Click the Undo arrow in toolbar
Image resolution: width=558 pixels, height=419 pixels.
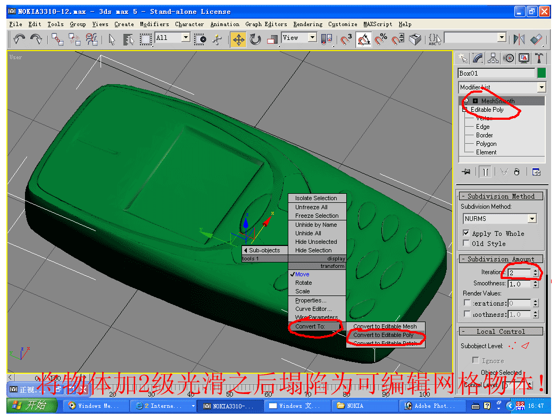[19, 39]
